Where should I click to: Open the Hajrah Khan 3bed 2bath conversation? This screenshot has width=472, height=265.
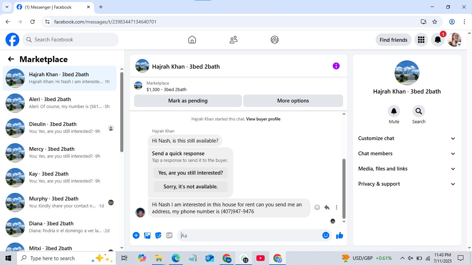coord(60,78)
